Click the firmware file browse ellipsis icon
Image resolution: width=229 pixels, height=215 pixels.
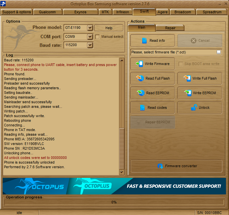coord(218,52)
